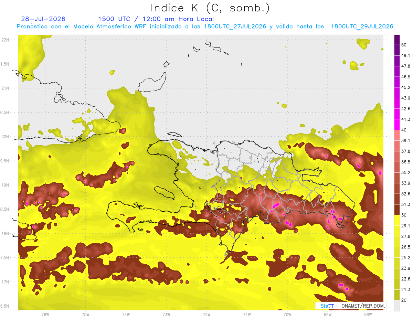This screenshot has width=413, height=319.
Task: Click the color bar label "50"
Action: [404, 45]
